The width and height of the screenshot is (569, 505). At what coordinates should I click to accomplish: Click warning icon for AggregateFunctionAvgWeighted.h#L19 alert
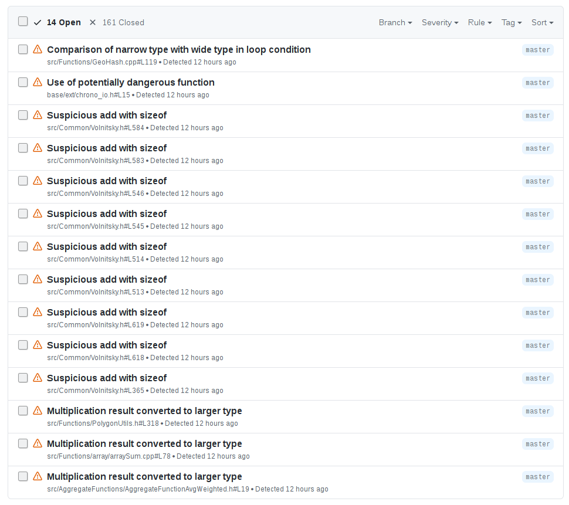(38, 476)
